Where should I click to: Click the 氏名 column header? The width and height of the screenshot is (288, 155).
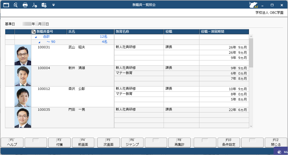[90, 32]
